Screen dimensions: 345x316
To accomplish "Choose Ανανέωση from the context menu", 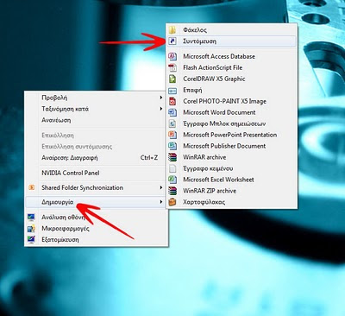I will tap(96, 120).
